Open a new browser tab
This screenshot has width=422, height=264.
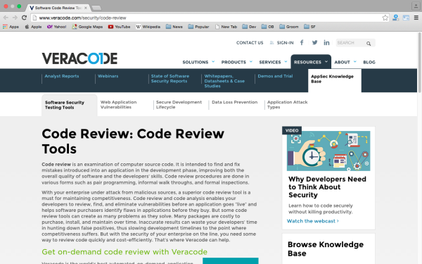96,8
